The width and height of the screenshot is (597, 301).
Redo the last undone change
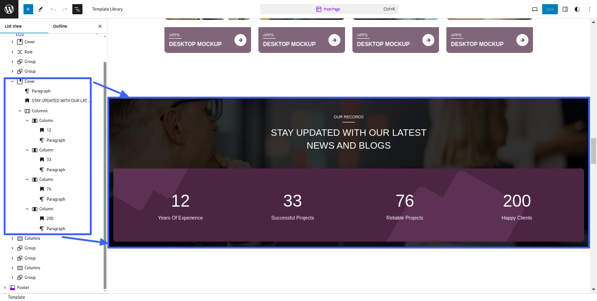[65, 9]
